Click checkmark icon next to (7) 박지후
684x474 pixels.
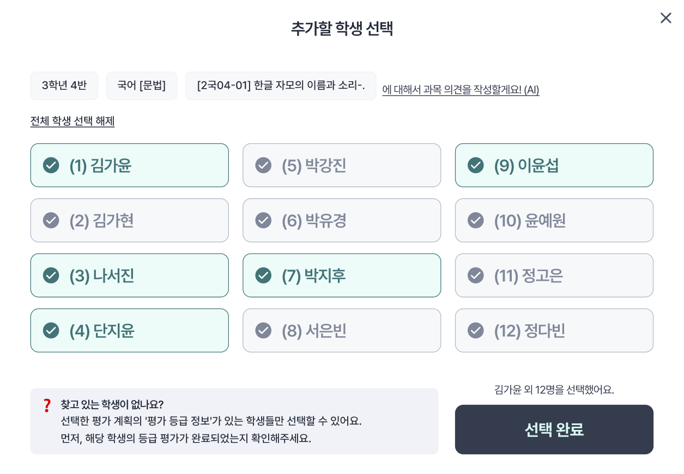263,275
